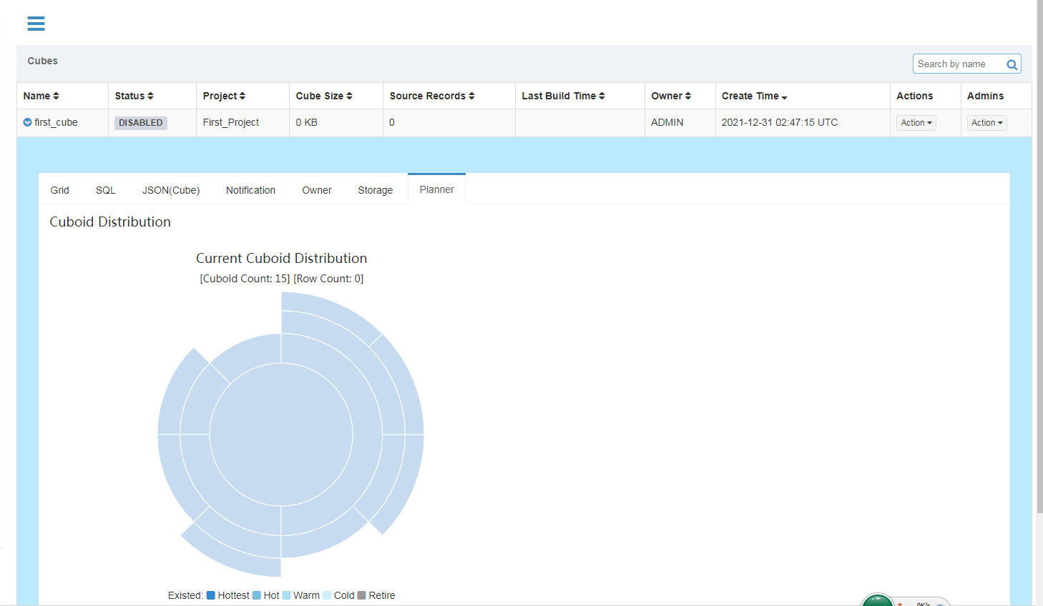
Task: Click the Cubes panel heading
Action: [x=42, y=61]
